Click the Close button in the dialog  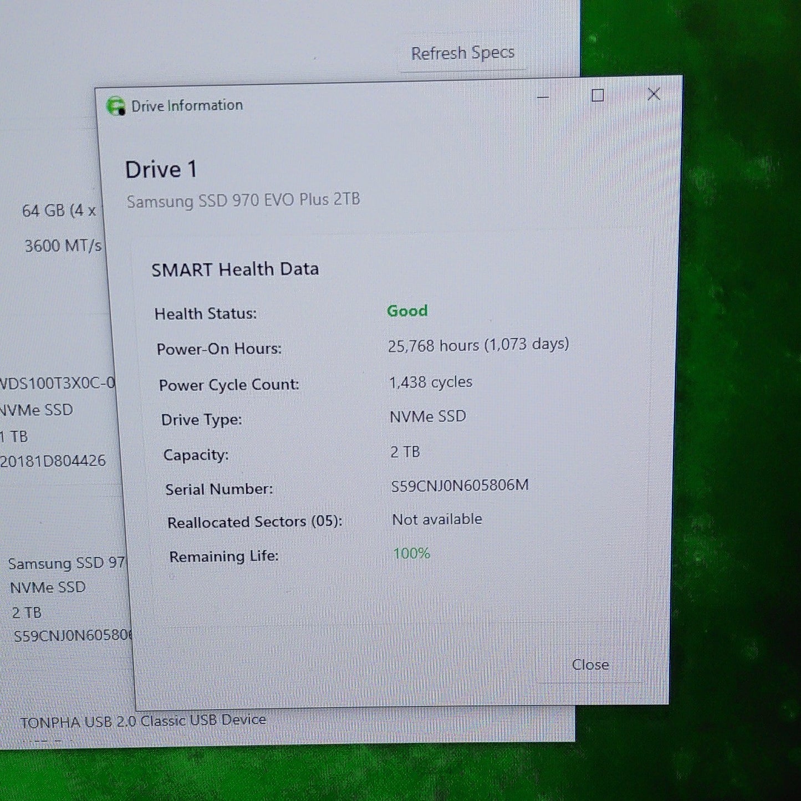(590, 665)
